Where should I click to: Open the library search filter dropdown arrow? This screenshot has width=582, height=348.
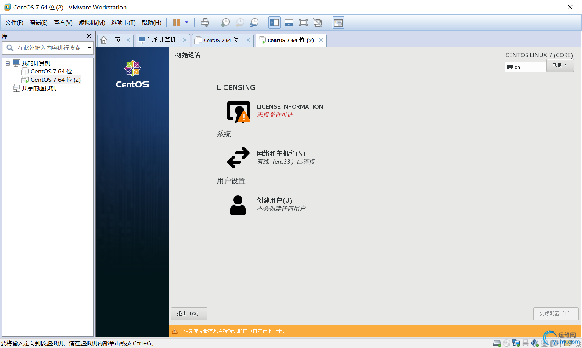click(x=89, y=48)
